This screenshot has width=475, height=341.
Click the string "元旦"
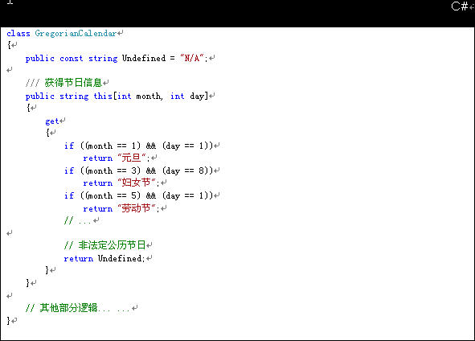click(x=132, y=158)
